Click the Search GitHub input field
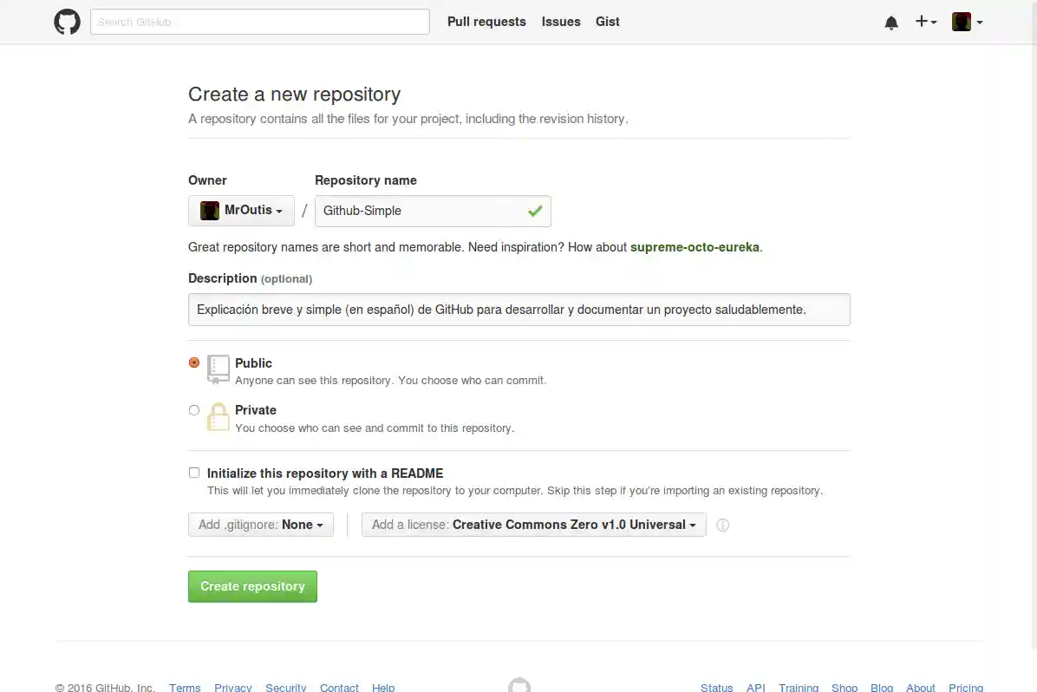Screen dimensions: 1037x692 click(259, 22)
